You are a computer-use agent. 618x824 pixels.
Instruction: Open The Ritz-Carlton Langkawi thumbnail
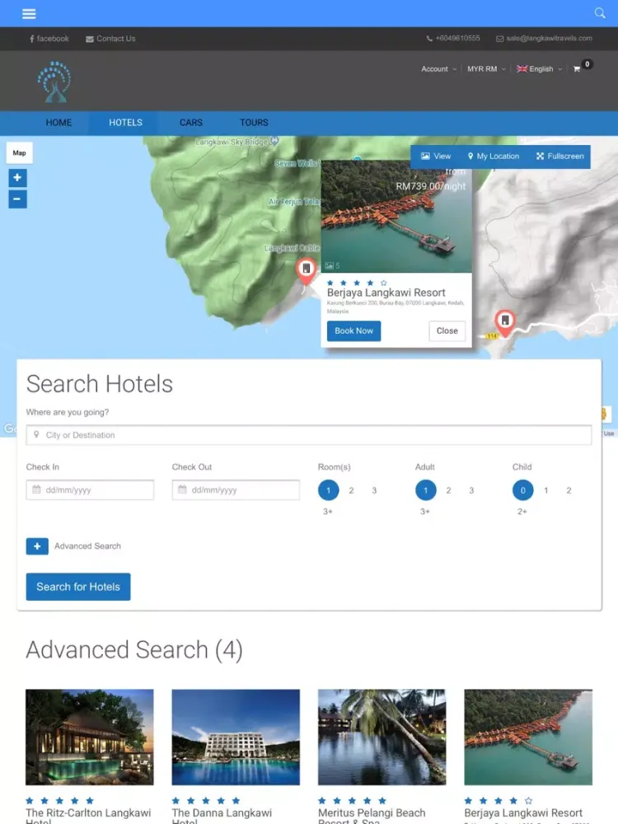(90, 737)
